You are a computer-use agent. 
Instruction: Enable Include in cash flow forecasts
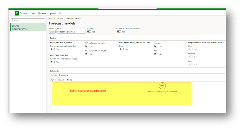point(119,32)
